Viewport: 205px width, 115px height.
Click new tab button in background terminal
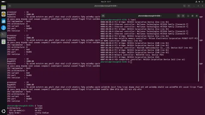9,6
